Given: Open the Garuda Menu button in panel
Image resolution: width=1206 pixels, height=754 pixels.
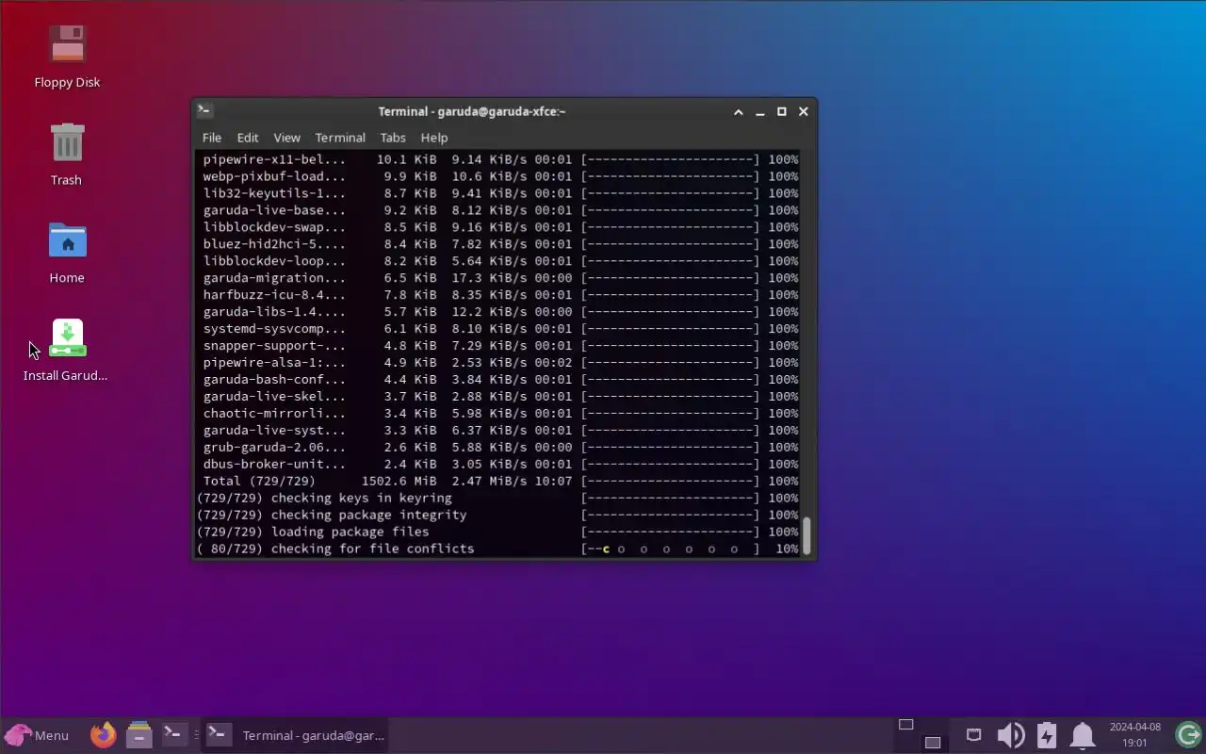Looking at the screenshot, I should [x=37, y=735].
